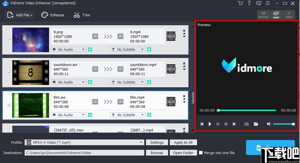Open No Subtitle dropdown for film.avi
The width and height of the screenshot is (300, 163).
click(128, 115)
